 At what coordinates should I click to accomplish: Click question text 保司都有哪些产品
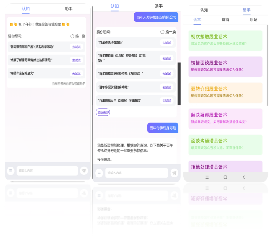(x=32, y=47)
